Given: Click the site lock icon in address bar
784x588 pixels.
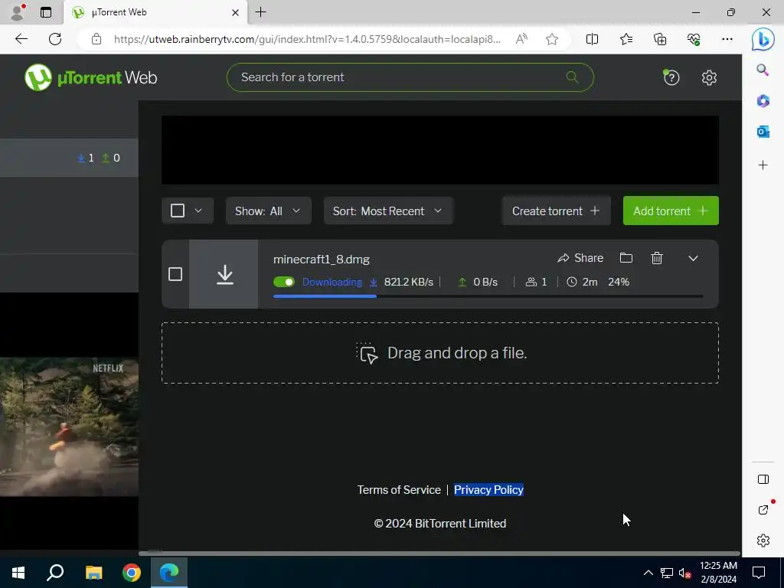Looking at the screenshot, I should [x=96, y=39].
